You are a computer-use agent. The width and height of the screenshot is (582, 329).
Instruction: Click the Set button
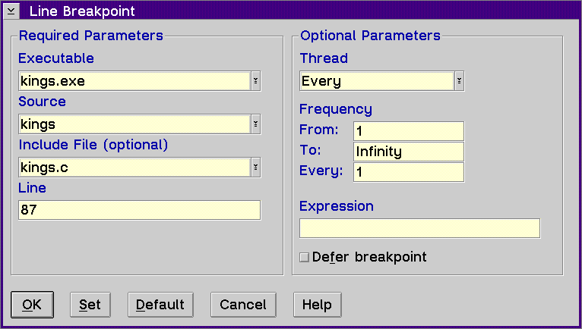point(90,305)
